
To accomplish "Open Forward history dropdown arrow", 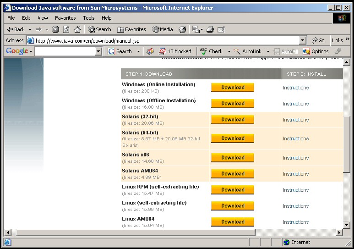I will [47, 30].
